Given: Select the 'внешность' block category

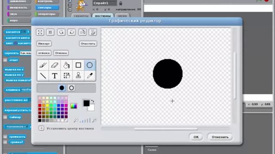Looking at the screenshot, I should (19, 8).
